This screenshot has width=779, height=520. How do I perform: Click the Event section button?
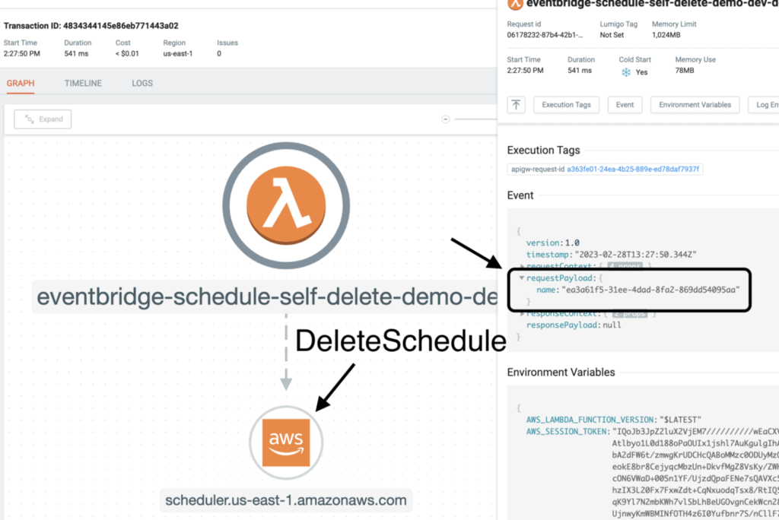(x=625, y=104)
